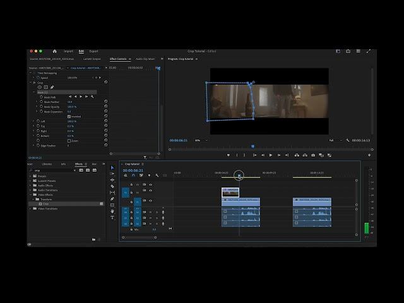The width and height of the screenshot is (404, 303).
Task: Select the Ripple Edit tool
Action: coord(112,180)
